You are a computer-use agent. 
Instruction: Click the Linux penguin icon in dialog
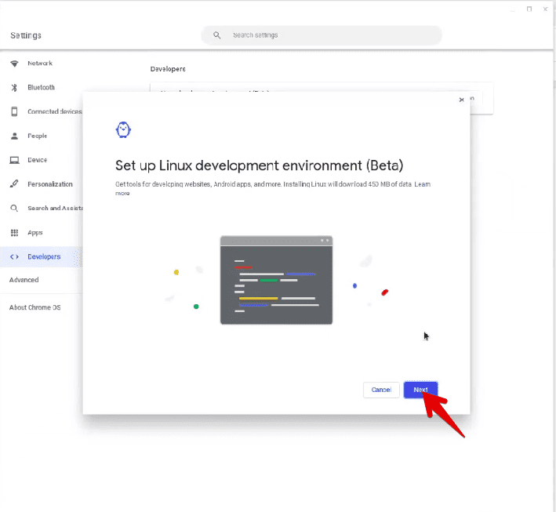pos(123,130)
